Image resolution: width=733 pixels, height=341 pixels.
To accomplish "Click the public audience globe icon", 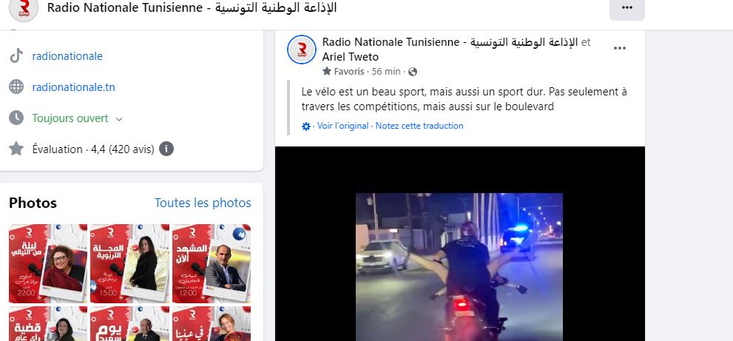I will coord(412,72).
